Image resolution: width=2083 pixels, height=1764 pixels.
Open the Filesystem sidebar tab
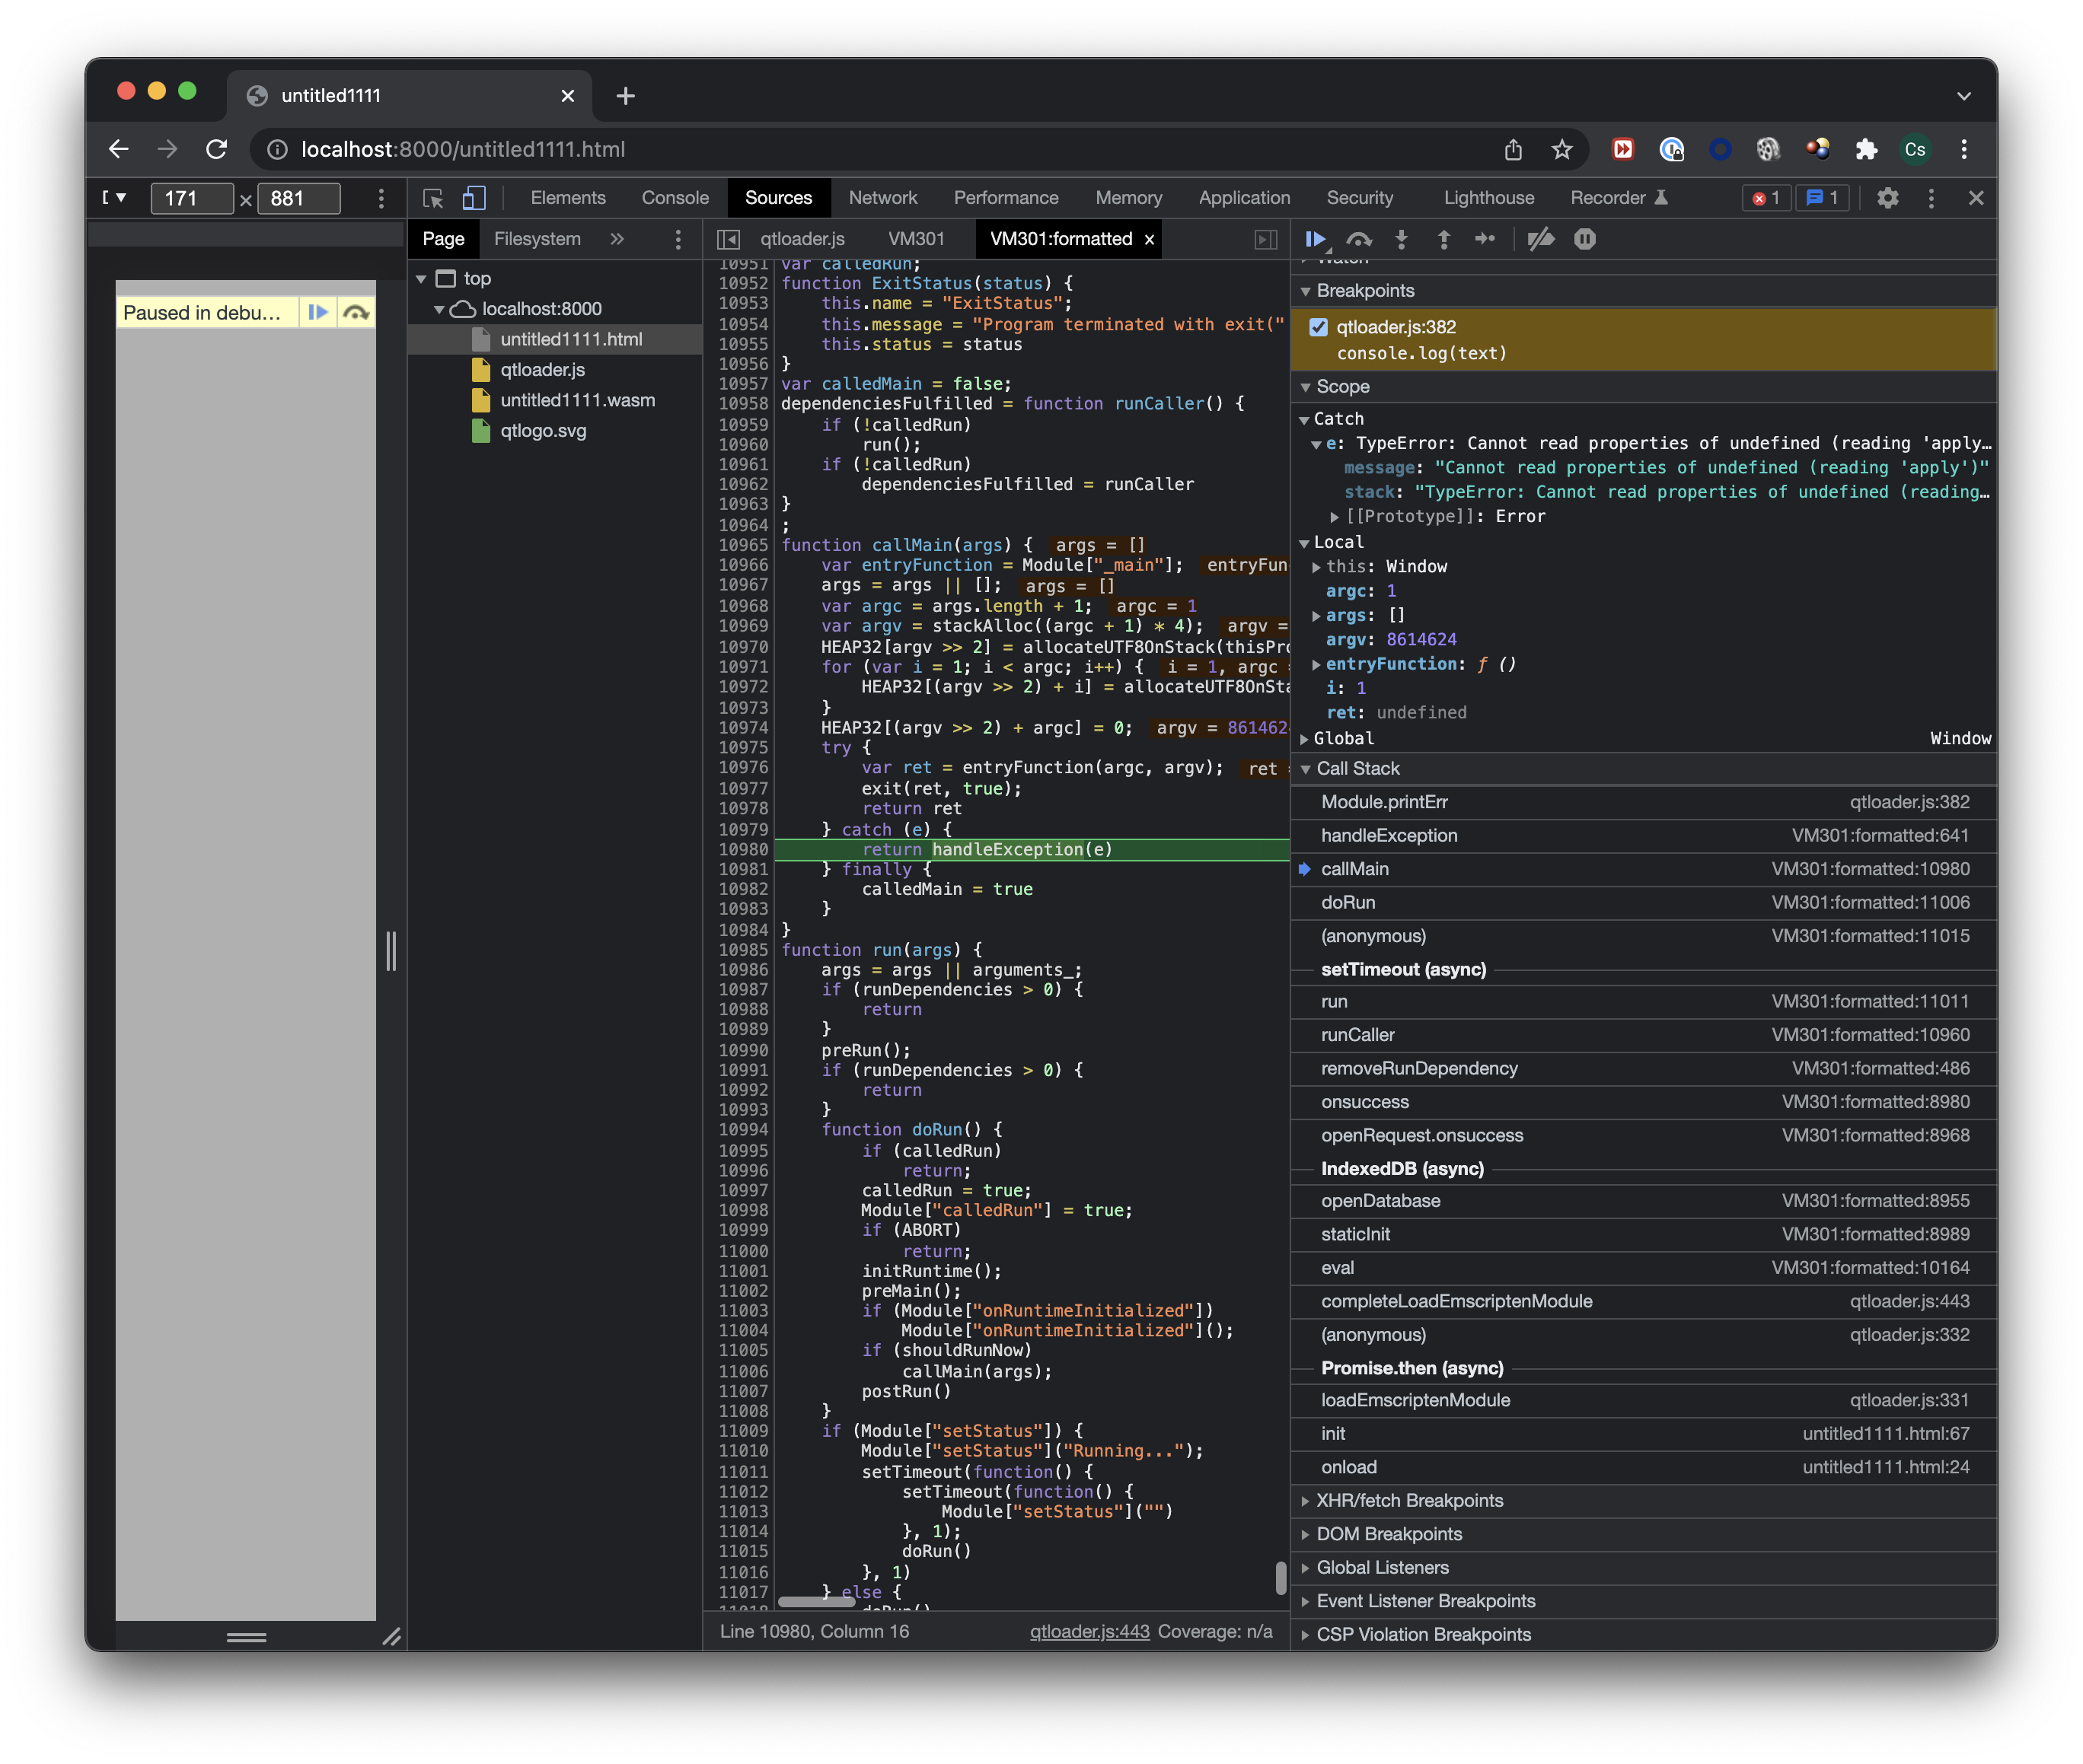coord(537,239)
